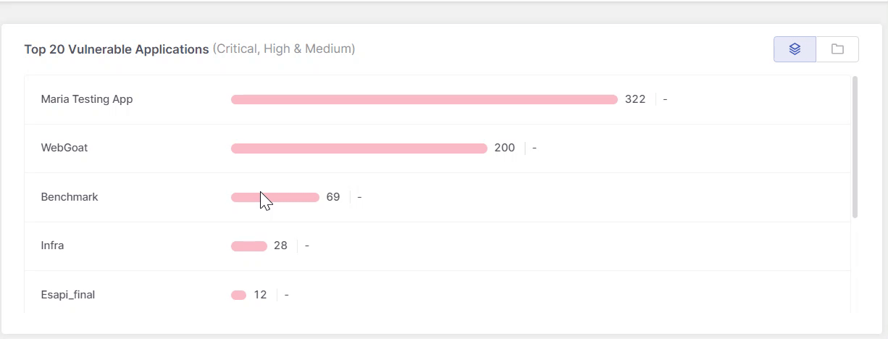
Task: Select the Benchmark application name
Action: tap(70, 197)
